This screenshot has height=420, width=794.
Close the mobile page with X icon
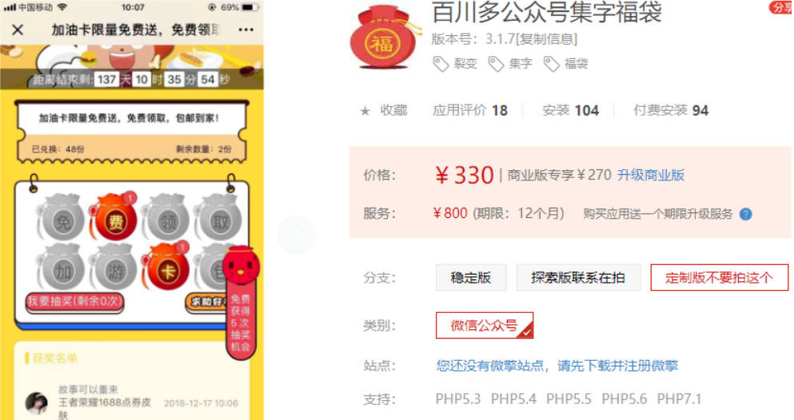18,30
